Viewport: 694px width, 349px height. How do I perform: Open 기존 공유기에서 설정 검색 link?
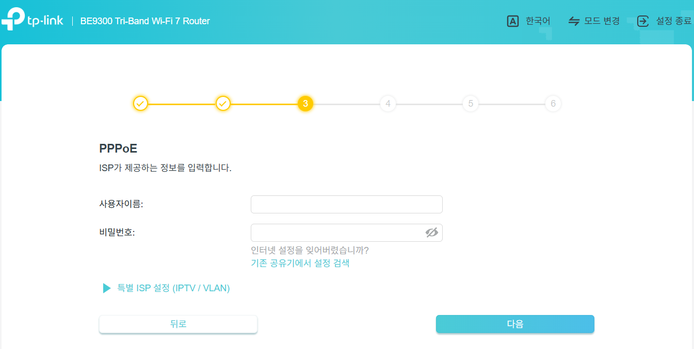(x=300, y=263)
